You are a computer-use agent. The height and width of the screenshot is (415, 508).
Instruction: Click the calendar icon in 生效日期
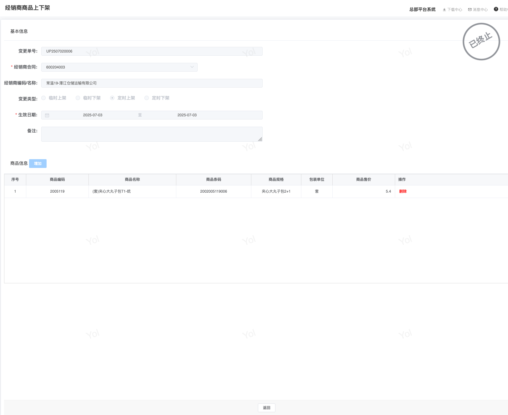[47, 115]
